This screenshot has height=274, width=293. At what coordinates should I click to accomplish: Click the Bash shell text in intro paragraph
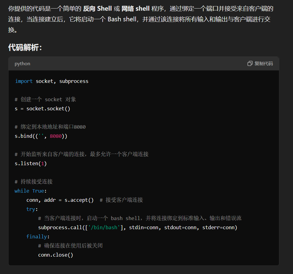[122, 19]
